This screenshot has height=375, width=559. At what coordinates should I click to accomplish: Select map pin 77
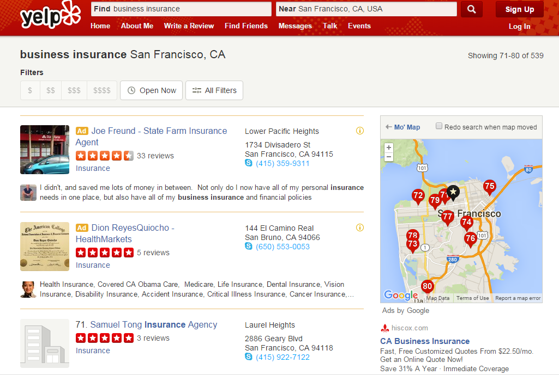click(447, 217)
